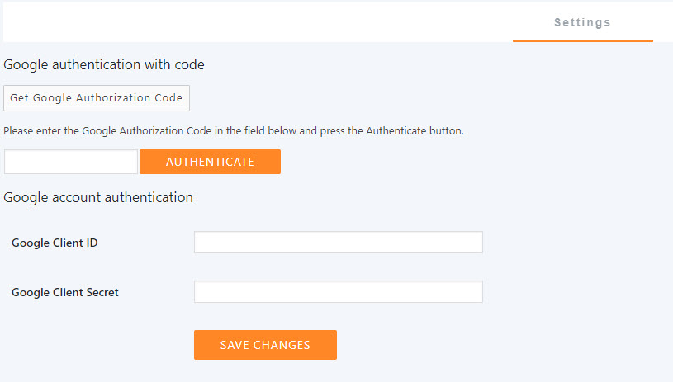673x382 pixels.
Task: Select the Google Client Secret input
Action: pyautogui.click(x=338, y=292)
